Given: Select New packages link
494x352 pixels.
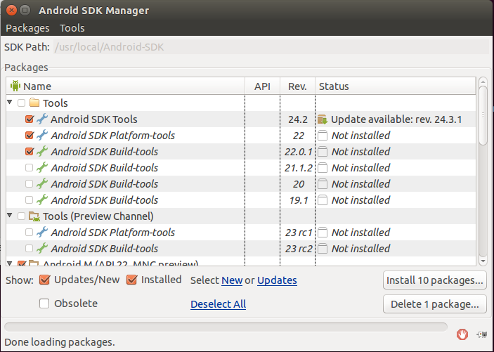Looking at the screenshot, I should [232, 280].
